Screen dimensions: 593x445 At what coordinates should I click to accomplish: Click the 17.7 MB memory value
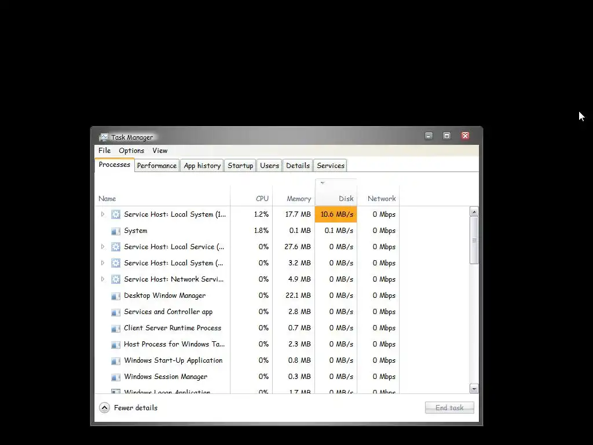298,214
